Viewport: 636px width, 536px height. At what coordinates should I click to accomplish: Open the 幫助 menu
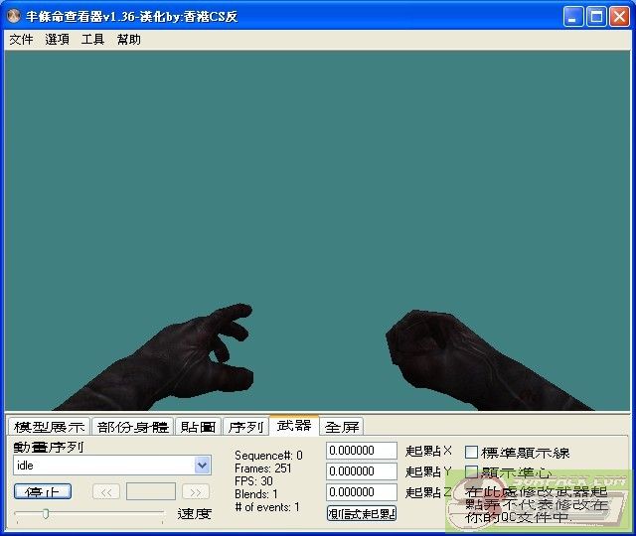pos(128,40)
